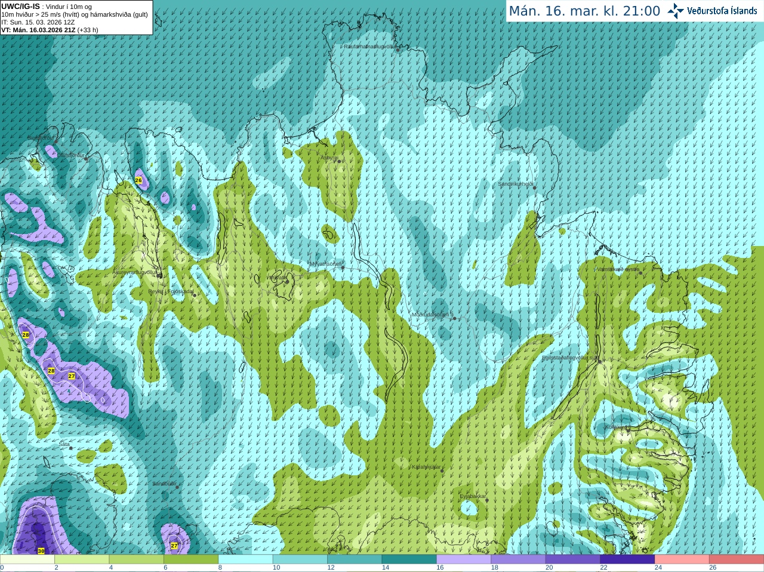Click the 22–24 m/s dark purple legend swatch

[627, 559]
